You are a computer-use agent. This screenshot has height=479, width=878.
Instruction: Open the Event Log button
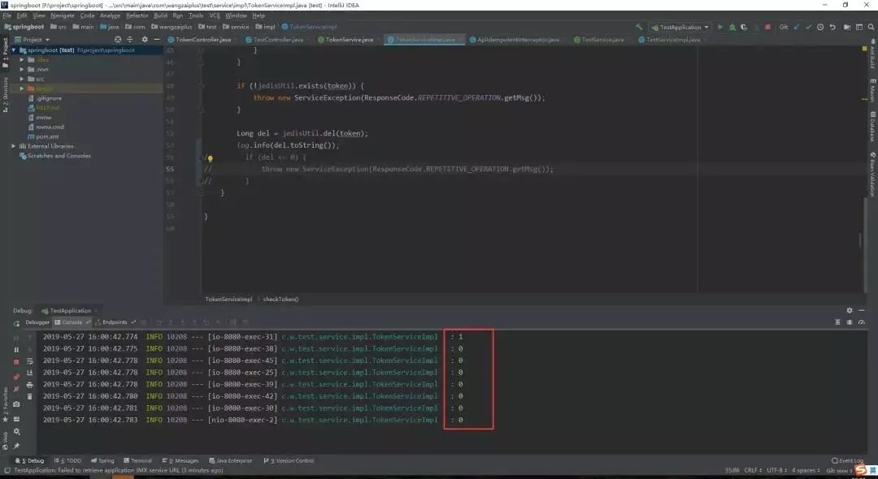click(848, 460)
